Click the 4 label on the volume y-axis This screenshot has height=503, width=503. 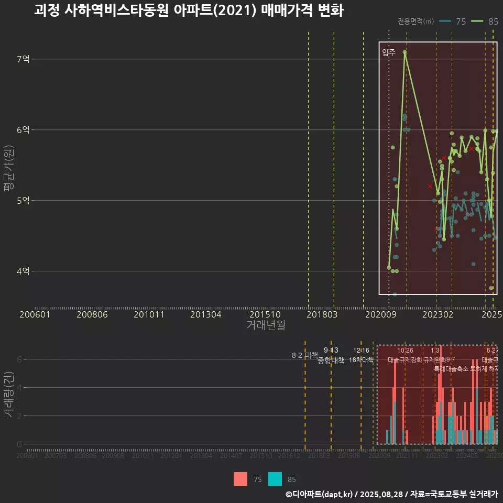pos(19,388)
